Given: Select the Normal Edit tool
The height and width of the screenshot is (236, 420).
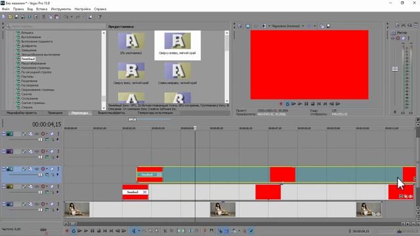Looking at the screenshot, I should pyautogui.click(x=134, y=231).
